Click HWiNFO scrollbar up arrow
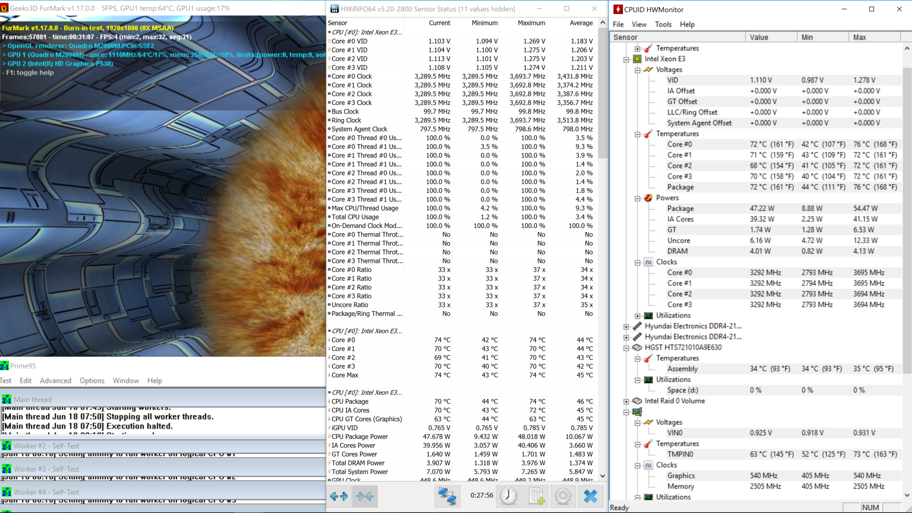The image size is (912, 513). (603, 22)
